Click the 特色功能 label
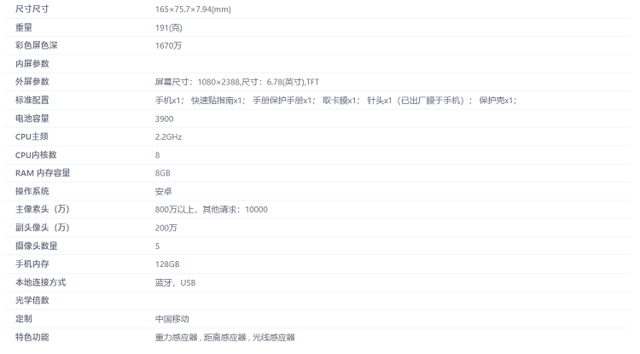 32,337
